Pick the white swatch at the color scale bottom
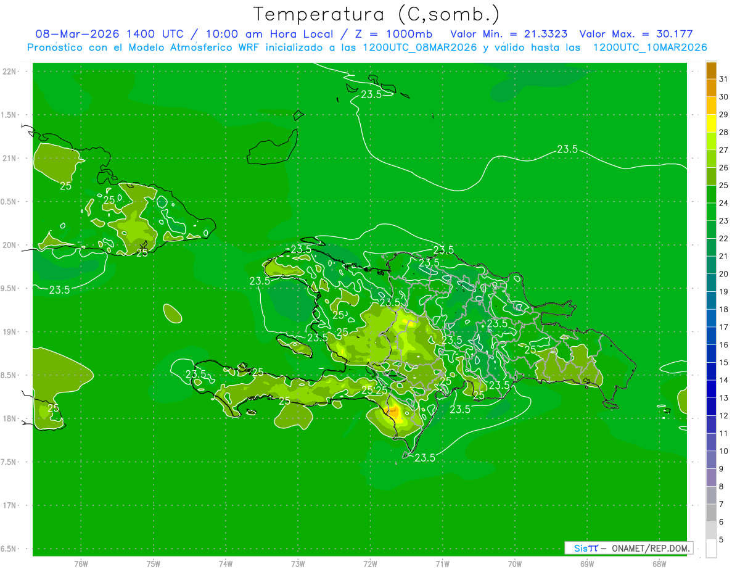Image resolution: width=740 pixels, height=572 pixels. [711, 549]
